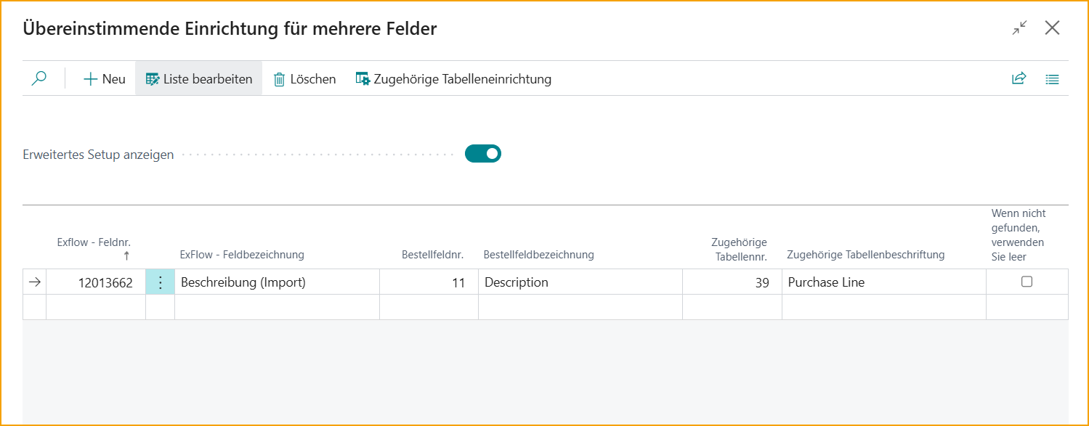Click the plus icon for Neu
The image size is (1089, 426).
91,79
